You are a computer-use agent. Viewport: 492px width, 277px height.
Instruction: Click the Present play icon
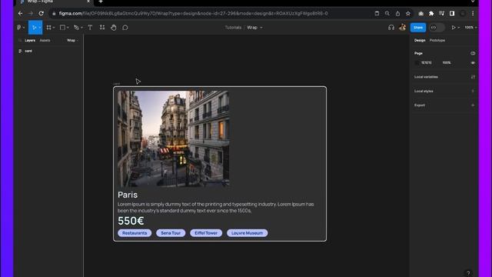454,28
